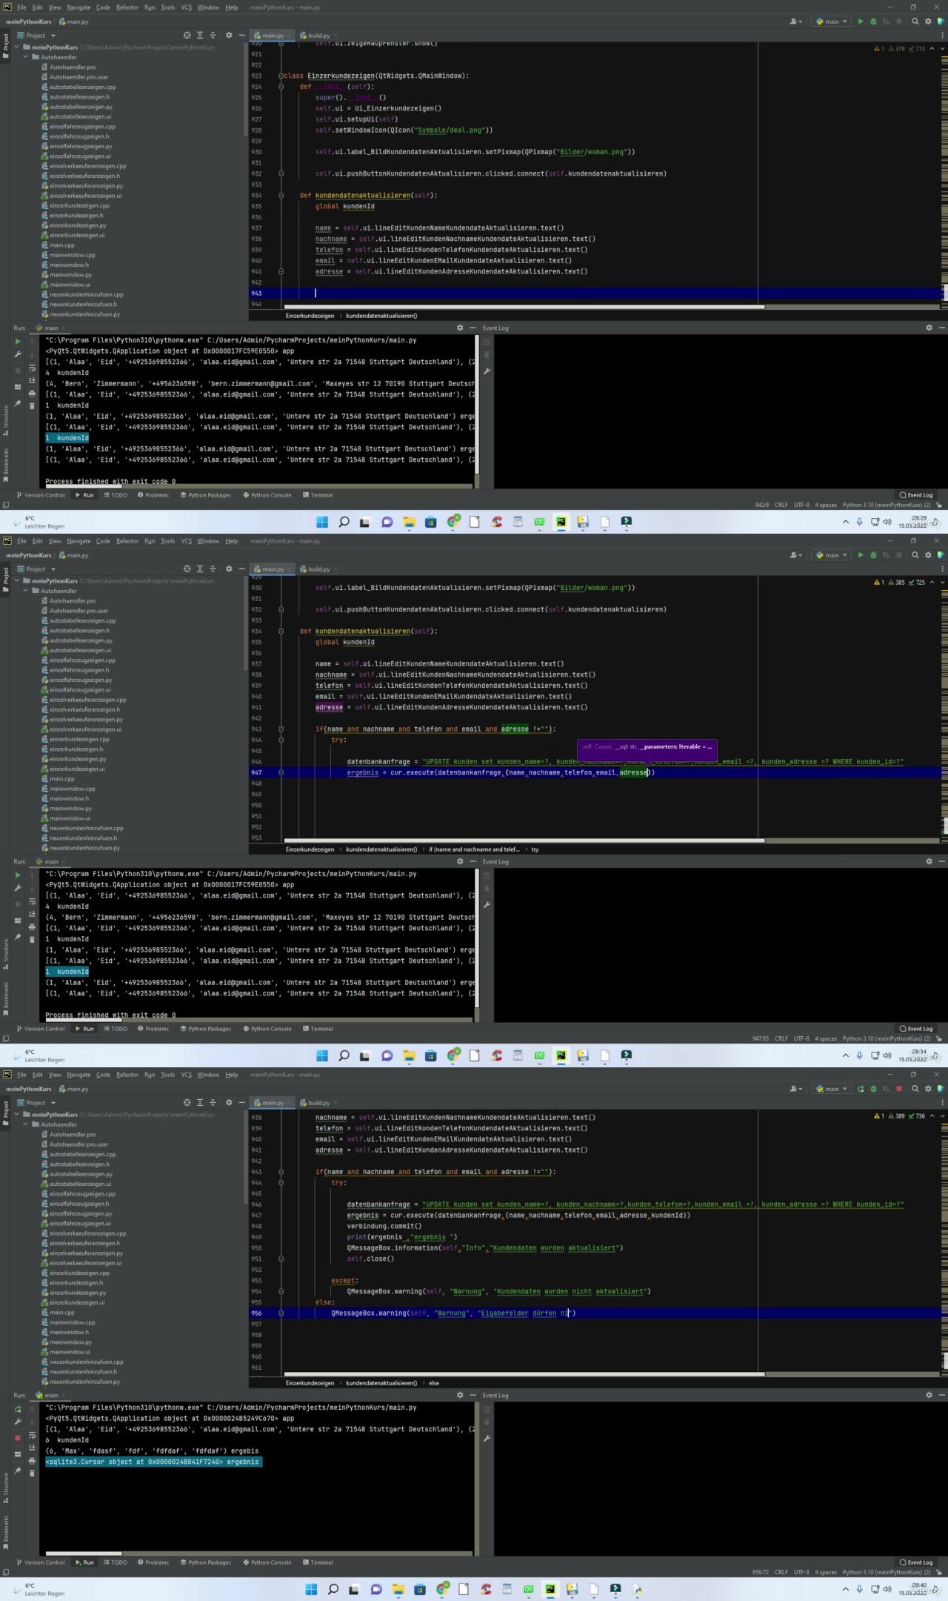Click the Rerun icon in the bottom window's Run panel
This screenshot has height=1601, width=948.
[x=18, y=1410]
